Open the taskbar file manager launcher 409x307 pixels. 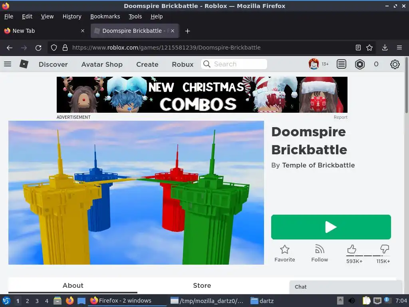click(x=58, y=301)
